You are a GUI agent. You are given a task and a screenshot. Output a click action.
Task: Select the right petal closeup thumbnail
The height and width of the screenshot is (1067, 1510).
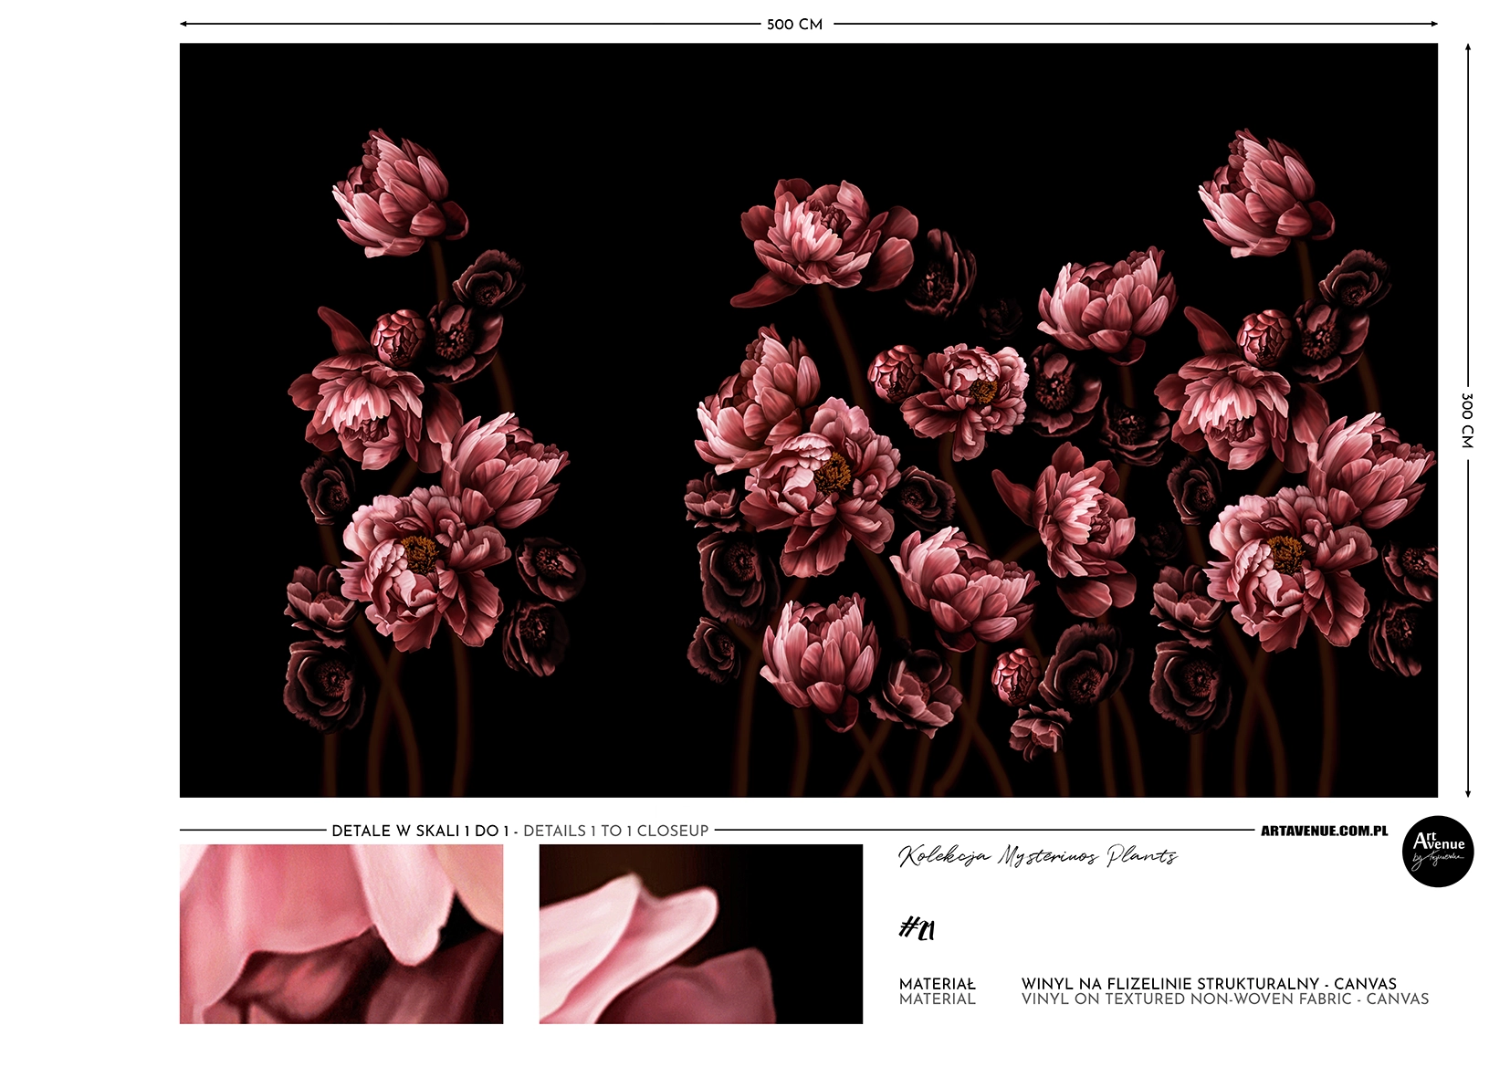pyautogui.click(x=700, y=933)
